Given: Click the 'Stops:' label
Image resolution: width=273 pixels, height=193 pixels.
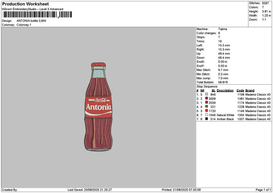Looking at the screenshot, I should pos(201,37).
